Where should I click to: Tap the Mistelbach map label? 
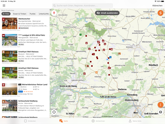point(153,65)
